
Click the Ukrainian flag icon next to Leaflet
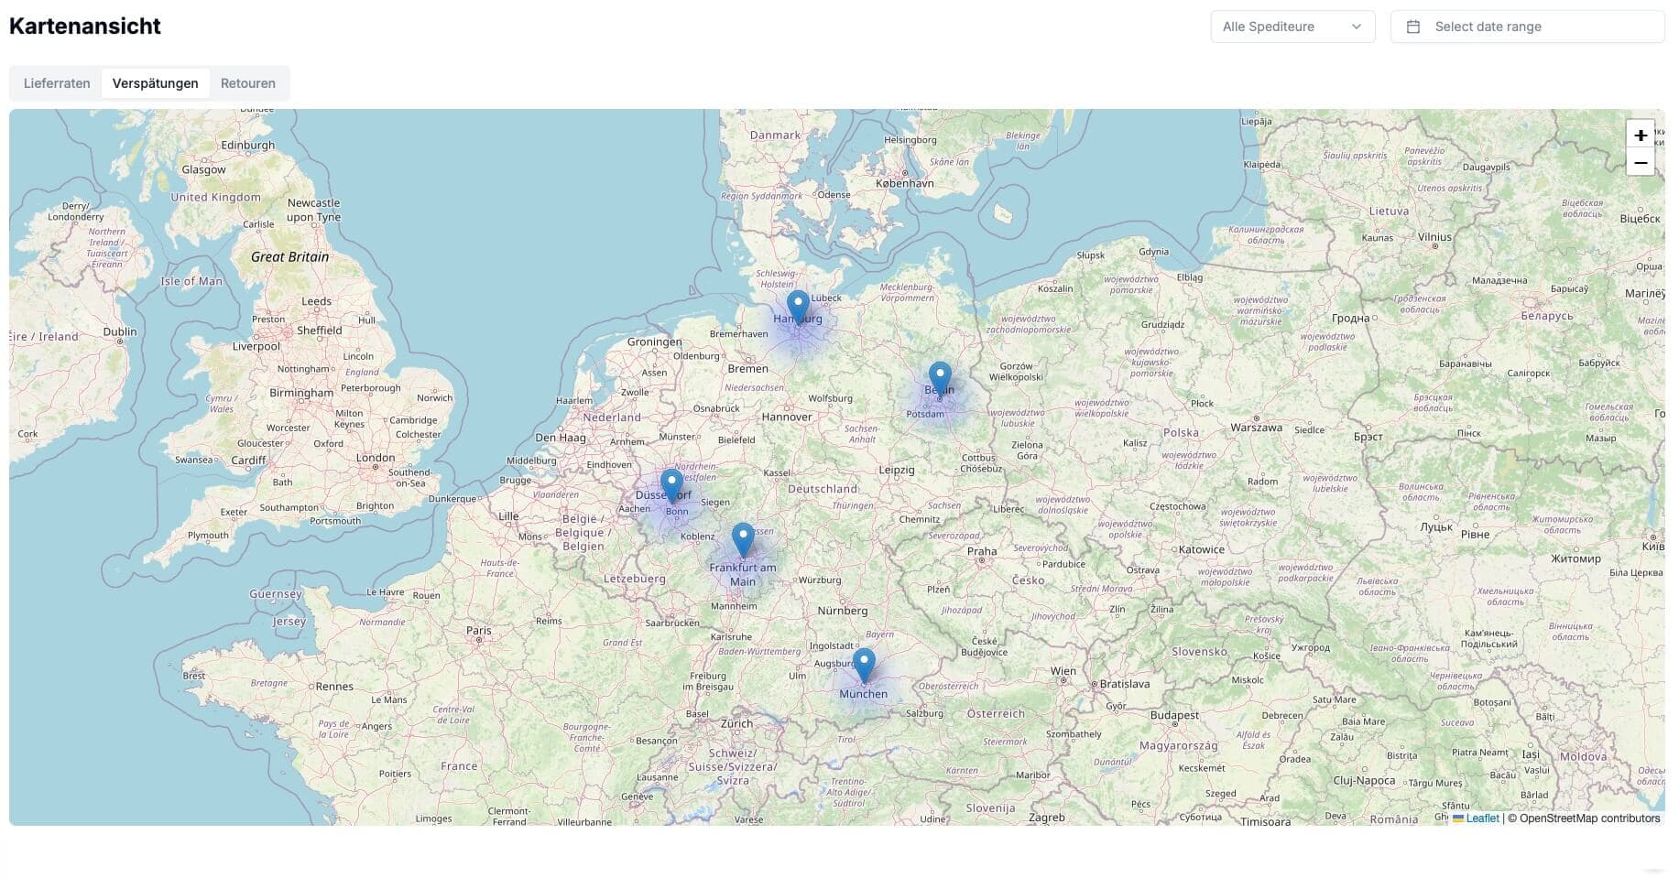tap(1458, 818)
